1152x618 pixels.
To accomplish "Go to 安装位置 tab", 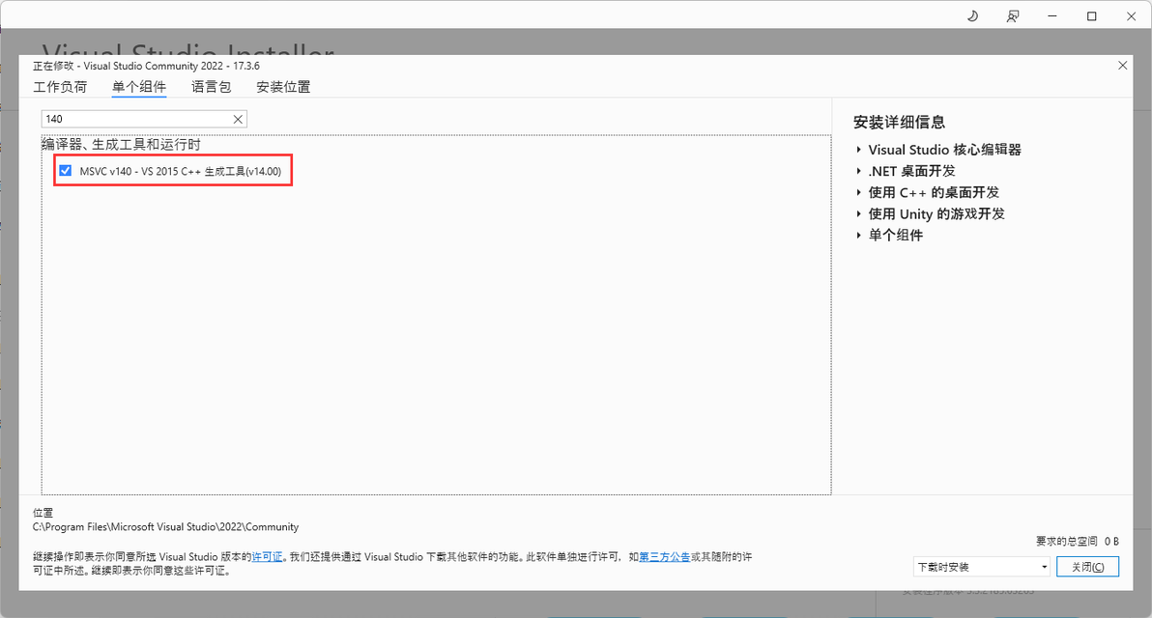I will [283, 87].
